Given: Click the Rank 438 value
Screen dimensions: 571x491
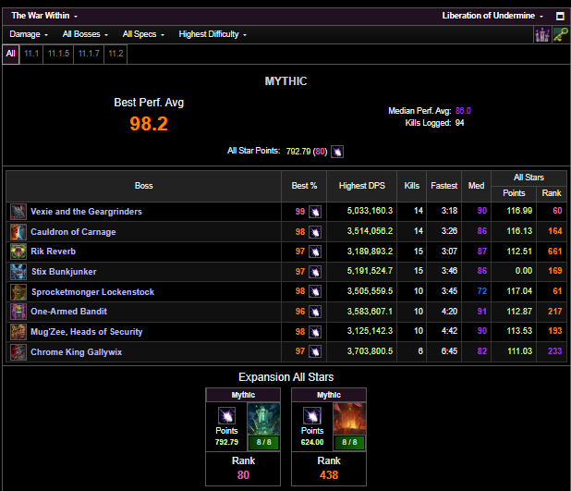Looking at the screenshot, I should point(329,475).
